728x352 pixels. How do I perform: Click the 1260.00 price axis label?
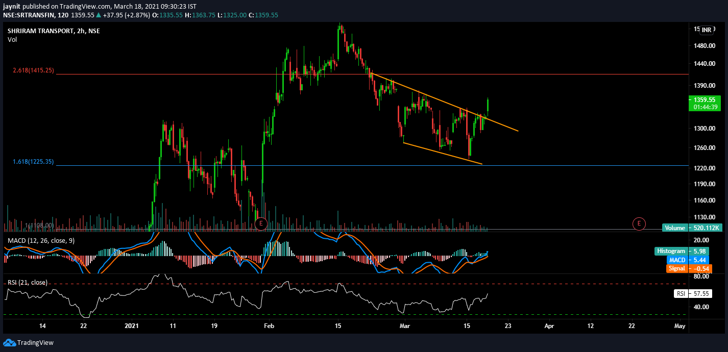click(703, 148)
